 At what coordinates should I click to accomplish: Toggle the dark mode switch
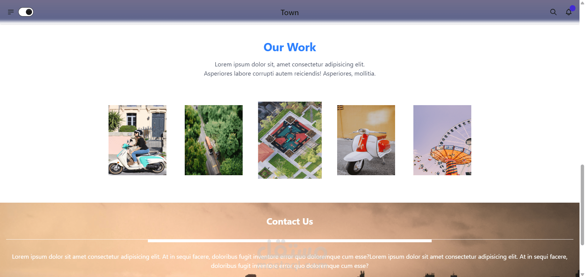pos(26,12)
